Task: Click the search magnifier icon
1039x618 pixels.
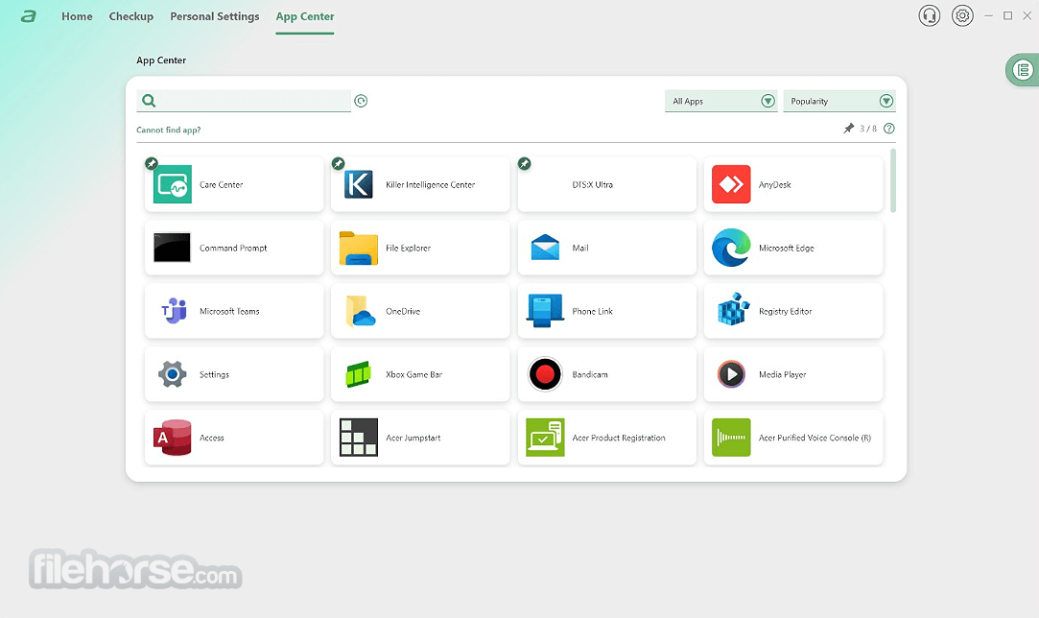Action: click(149, 101)
